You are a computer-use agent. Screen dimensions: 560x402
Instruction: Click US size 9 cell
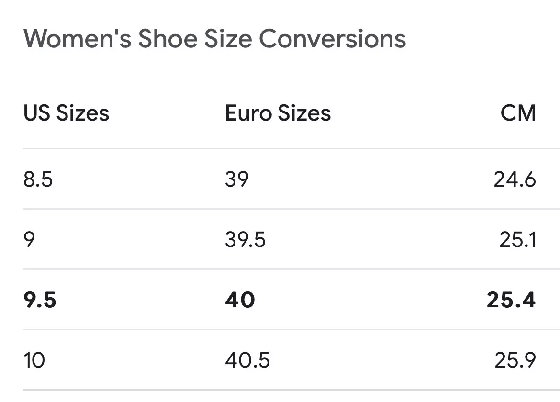click(x=29, y=240)
